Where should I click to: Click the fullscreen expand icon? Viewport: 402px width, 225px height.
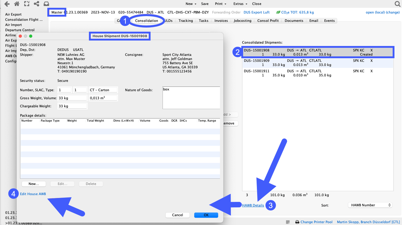click(27, 4)
